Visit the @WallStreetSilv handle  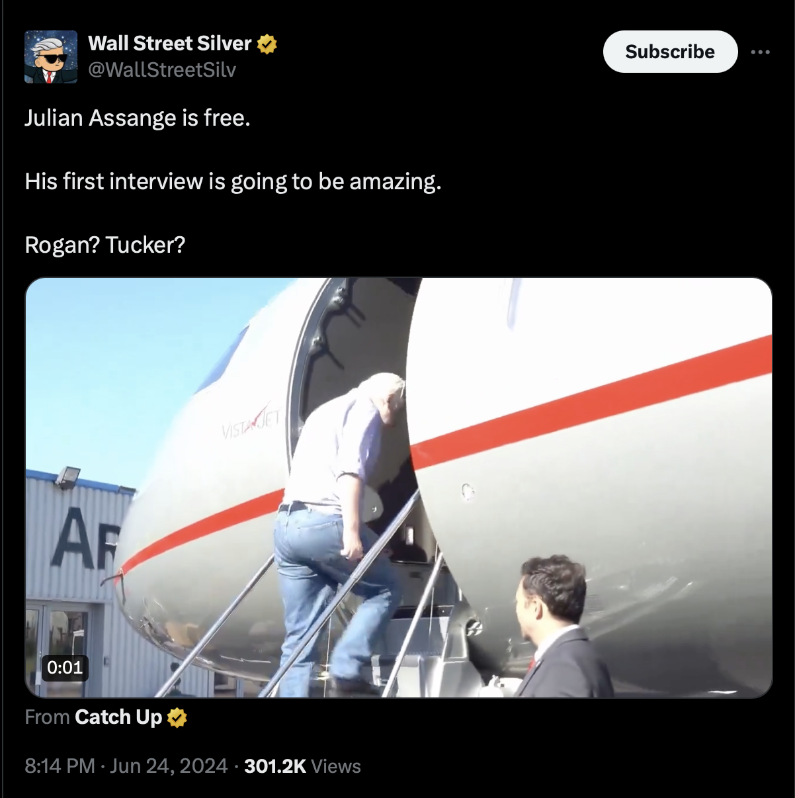pos(162,70)
